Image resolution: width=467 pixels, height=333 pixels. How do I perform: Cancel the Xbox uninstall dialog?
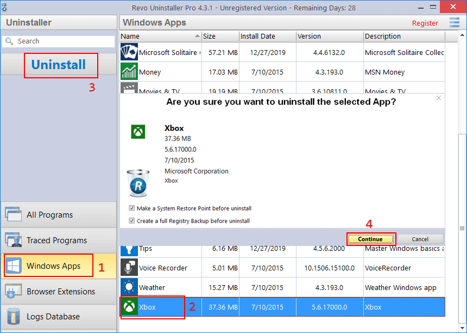(x=420, y=239)
